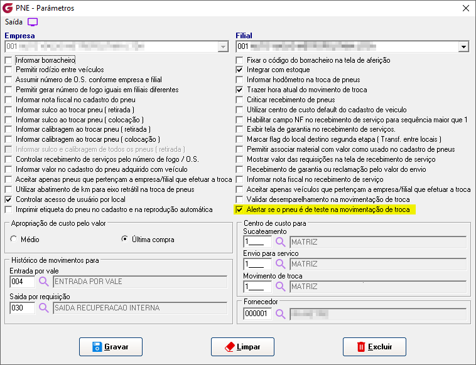The width and height of the screenshot is (476, 365).
Task: Check Validar desemparelhamento na movimentação de troca
Action: pos(239,200)
